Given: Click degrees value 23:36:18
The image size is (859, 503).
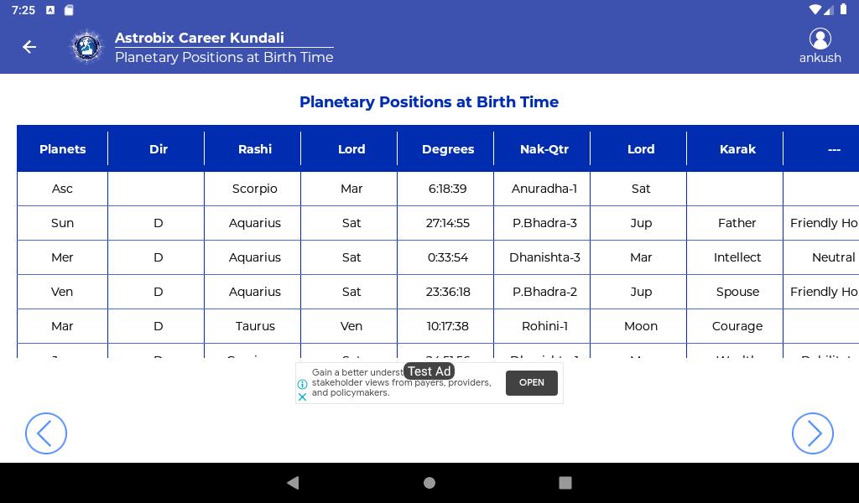Looking at the screenshot, I should point(448,292).
